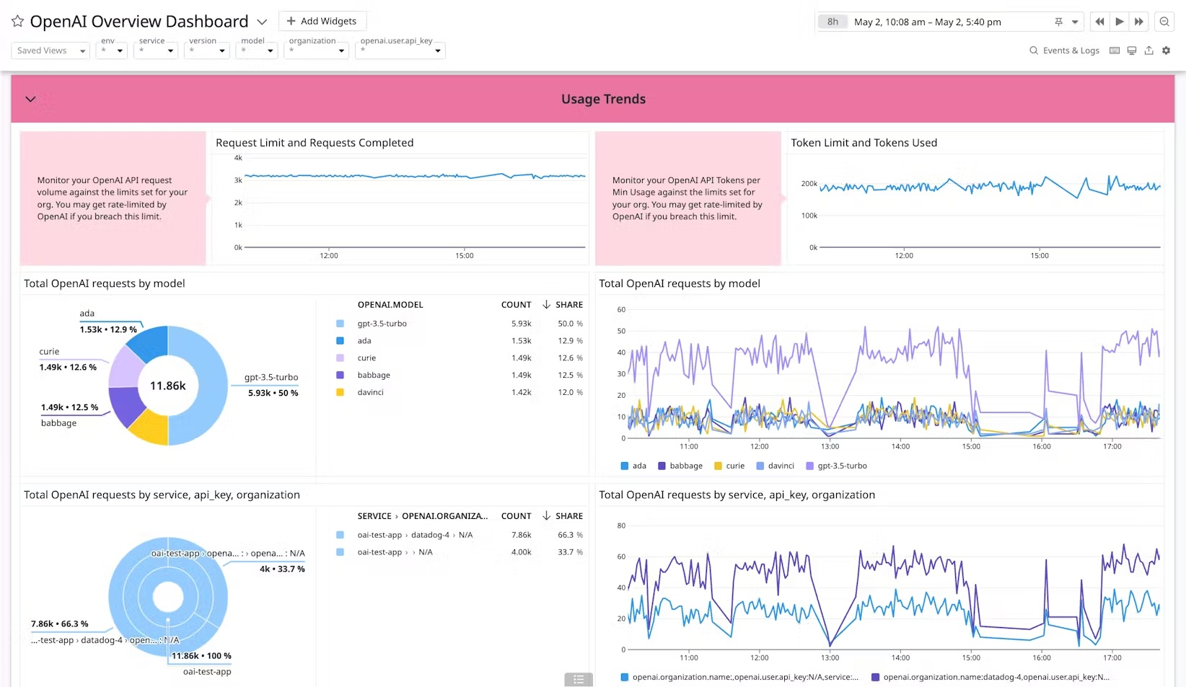
Task: Jump backward with the rewind control
Action: [1099, 22]
